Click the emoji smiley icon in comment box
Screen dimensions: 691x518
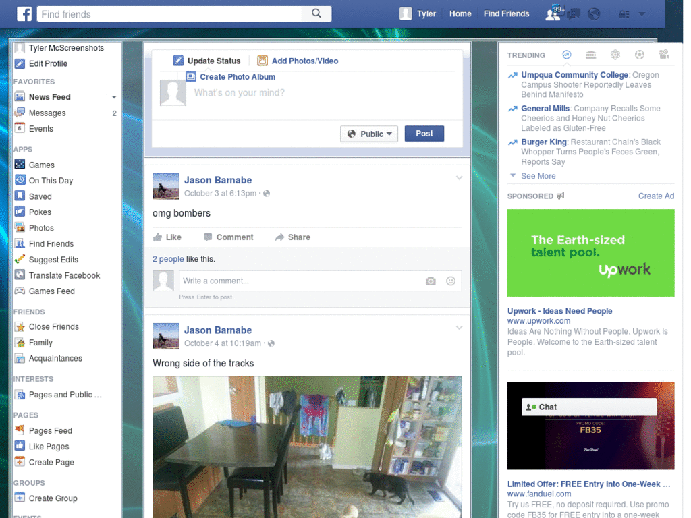450,281
